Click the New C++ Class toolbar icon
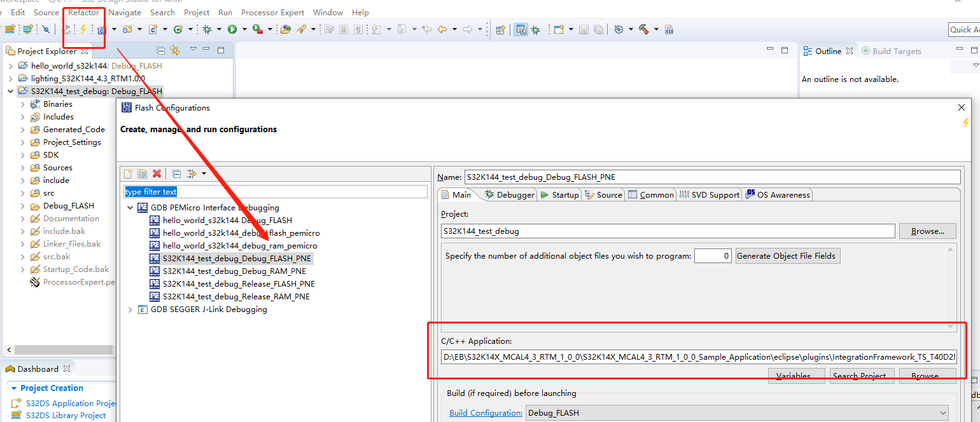Screen dimensions: 980x422 click(178, 29)
